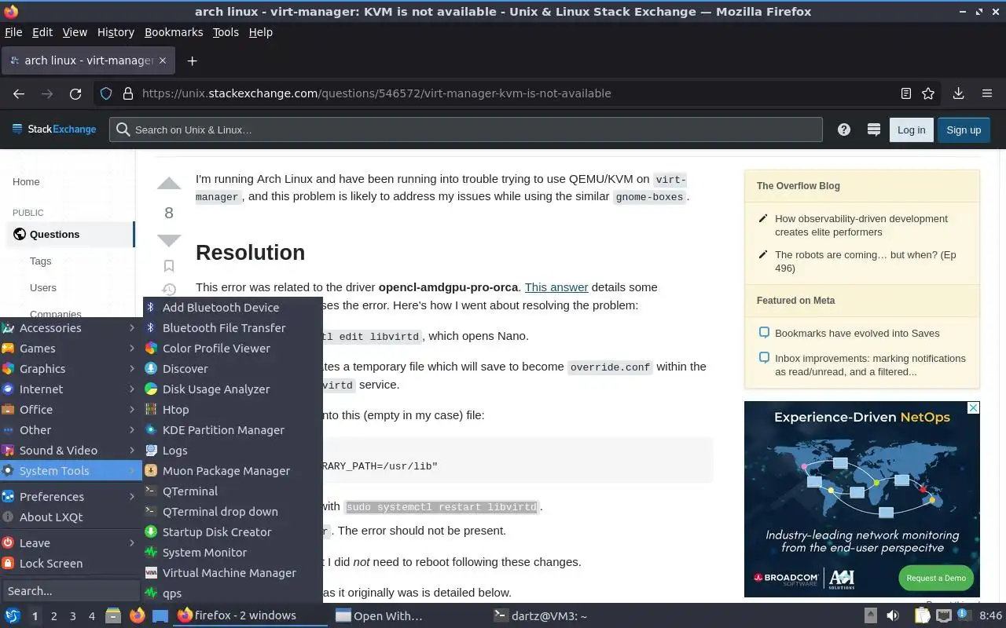Open the Logs application
Screen dimensions: 1006x628
tap(233, 451)
